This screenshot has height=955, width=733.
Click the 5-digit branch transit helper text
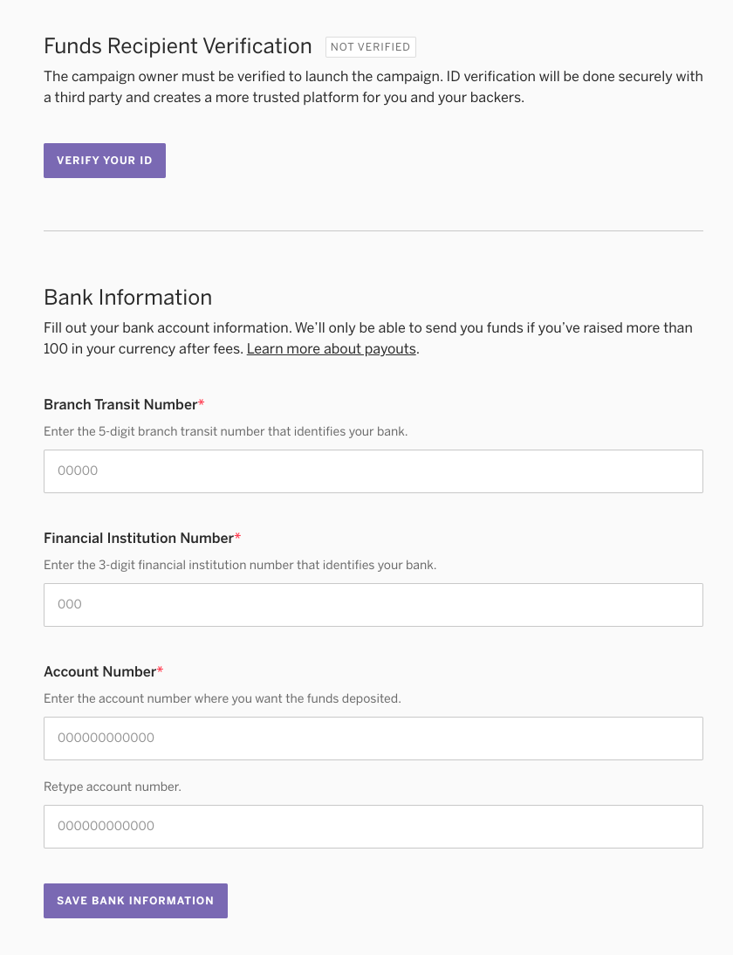226,431
